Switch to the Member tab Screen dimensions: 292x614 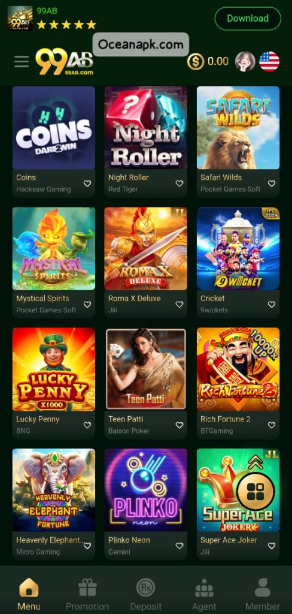tap(262, 594)
